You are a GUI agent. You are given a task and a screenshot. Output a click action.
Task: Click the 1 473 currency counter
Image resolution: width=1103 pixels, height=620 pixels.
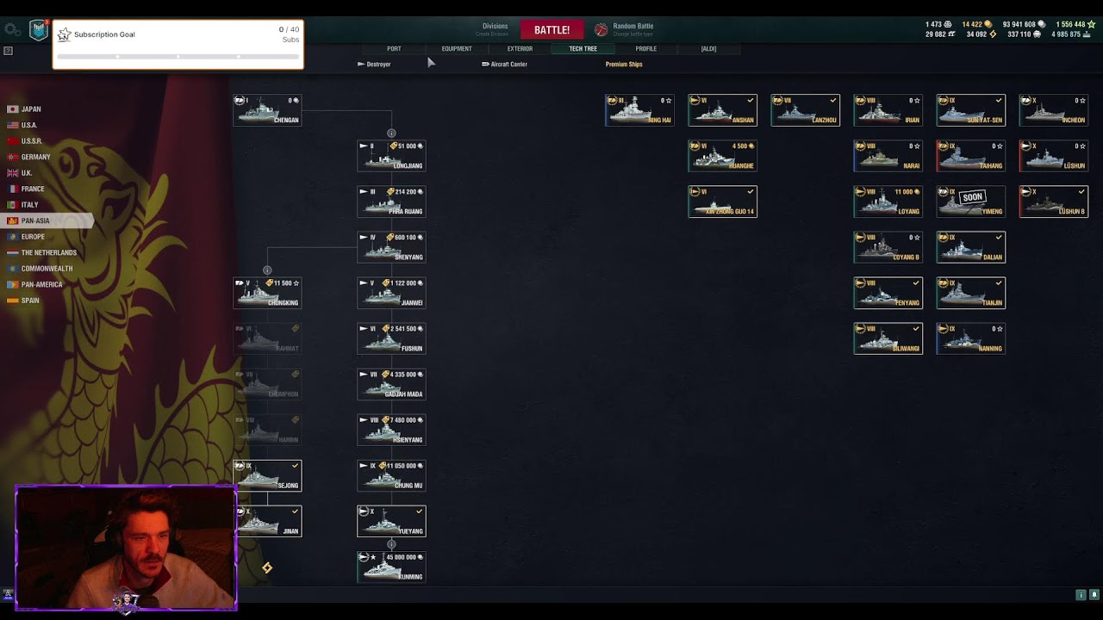pos(938,24)
